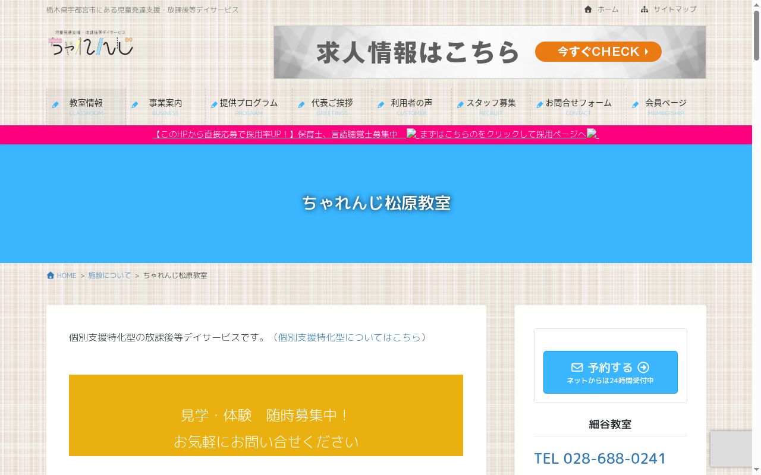Screen dimensions: 761x475
Task: Open the ホーム link
Action: tap(608, 9)
